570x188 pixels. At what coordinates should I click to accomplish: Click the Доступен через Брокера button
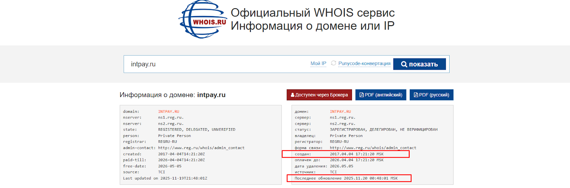[x=319, y=95]
